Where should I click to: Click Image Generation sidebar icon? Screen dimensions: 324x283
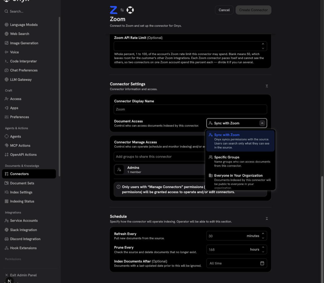6,43
